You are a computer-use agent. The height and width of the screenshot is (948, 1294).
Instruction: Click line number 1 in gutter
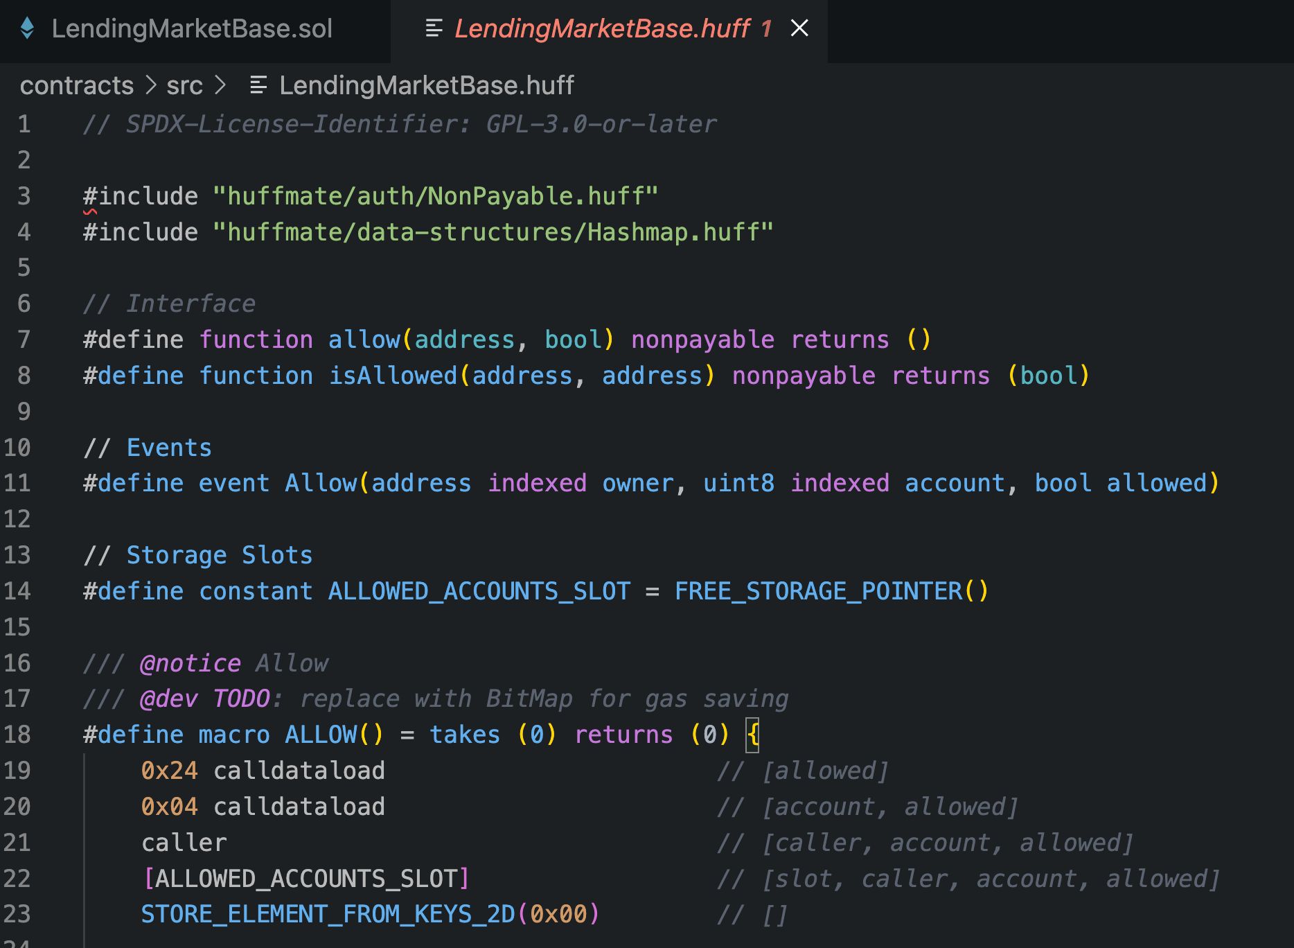24,124
